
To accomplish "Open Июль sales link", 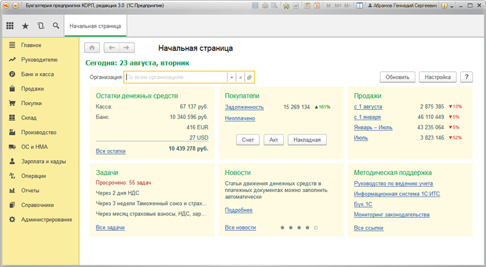I will 361,138.
